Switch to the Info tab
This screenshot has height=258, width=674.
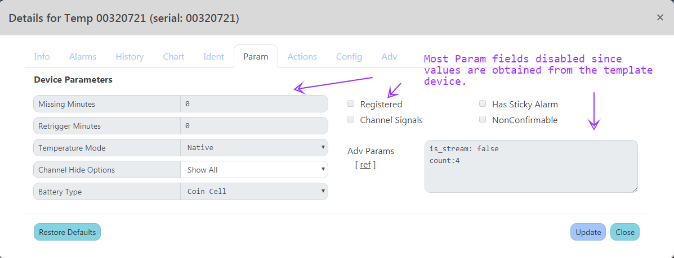click(42, 56)
